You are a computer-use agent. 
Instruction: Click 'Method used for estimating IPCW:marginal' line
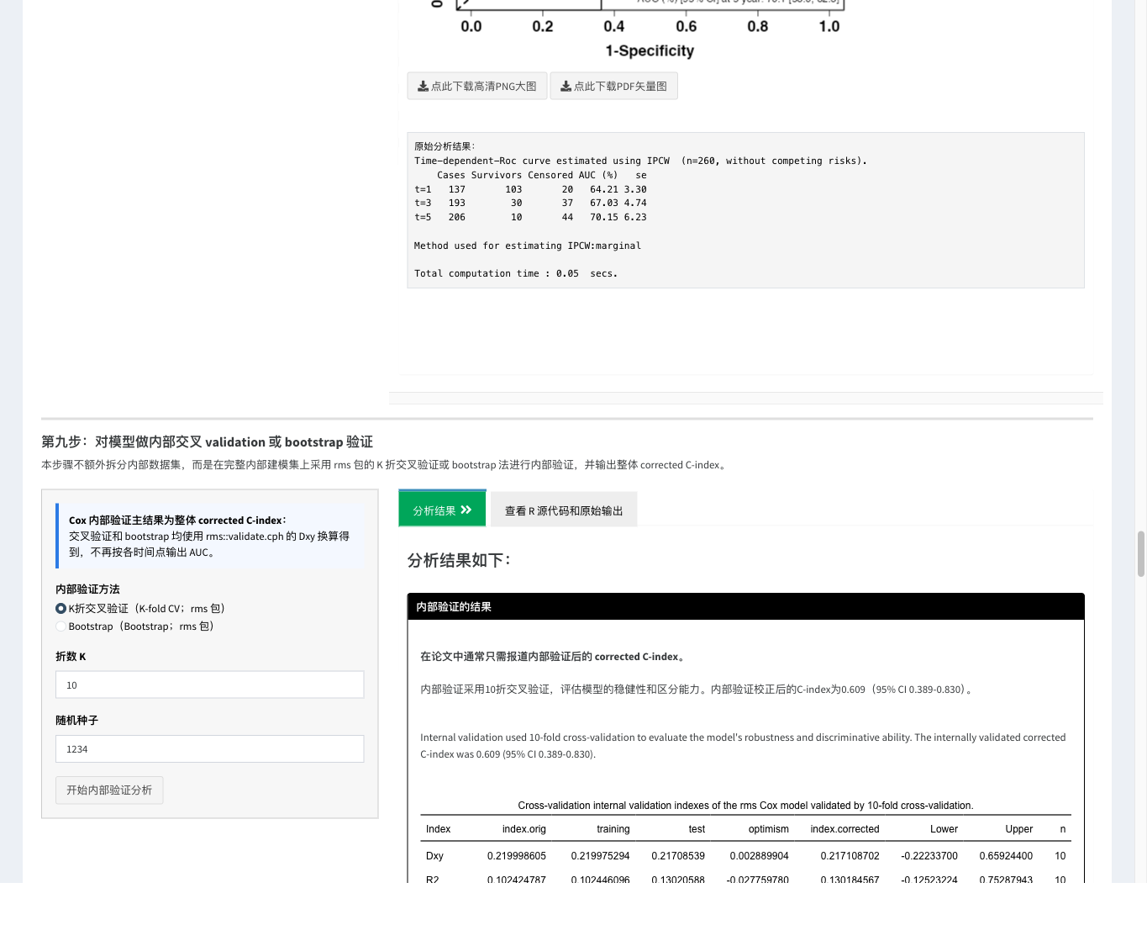coord(528,246)
